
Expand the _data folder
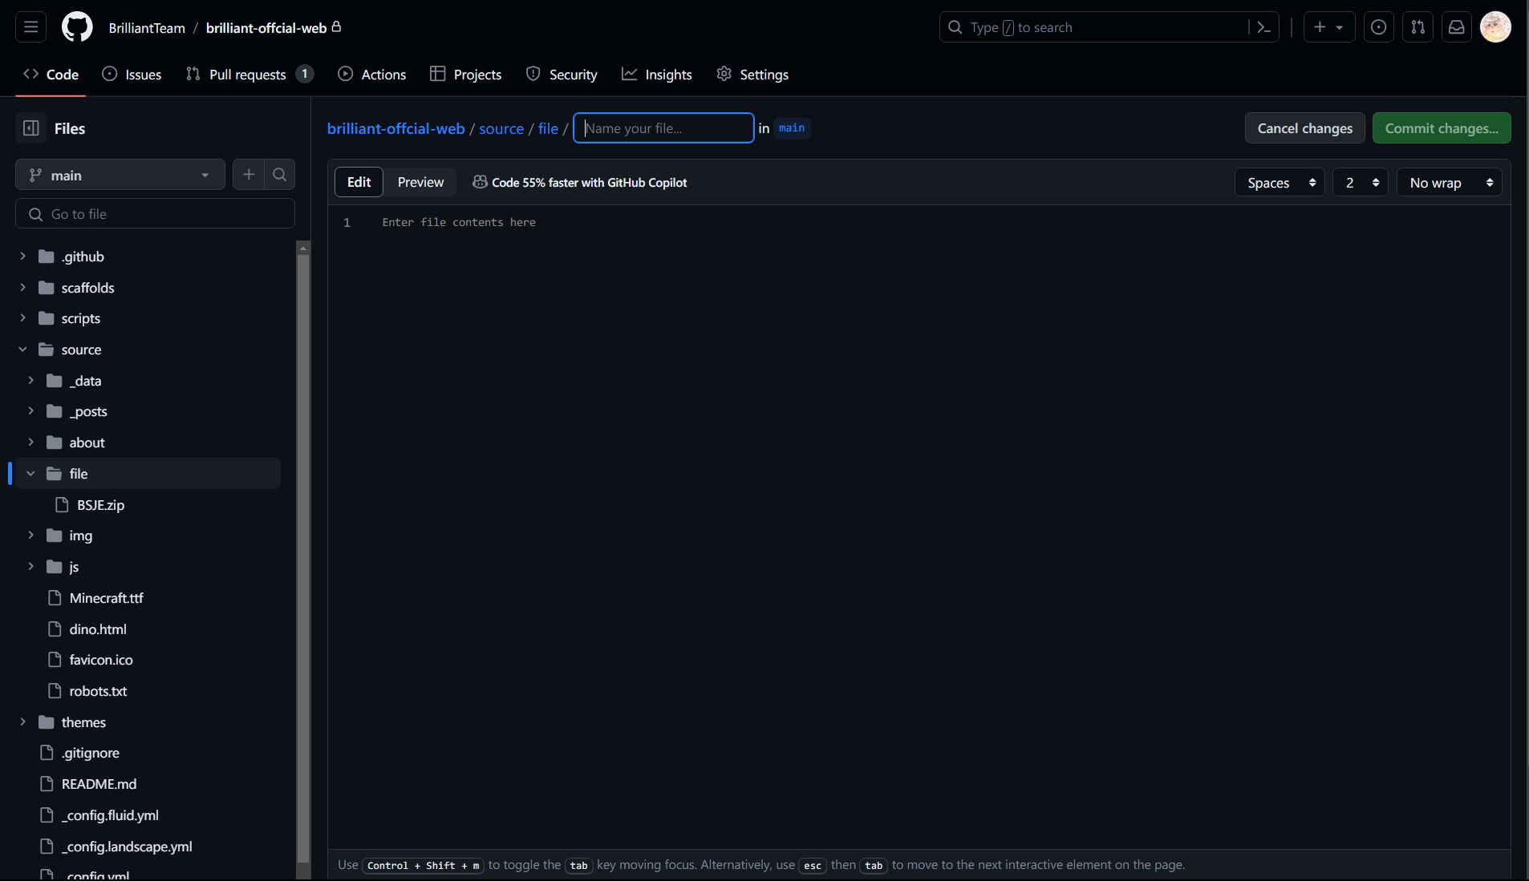tap(30, 381)
